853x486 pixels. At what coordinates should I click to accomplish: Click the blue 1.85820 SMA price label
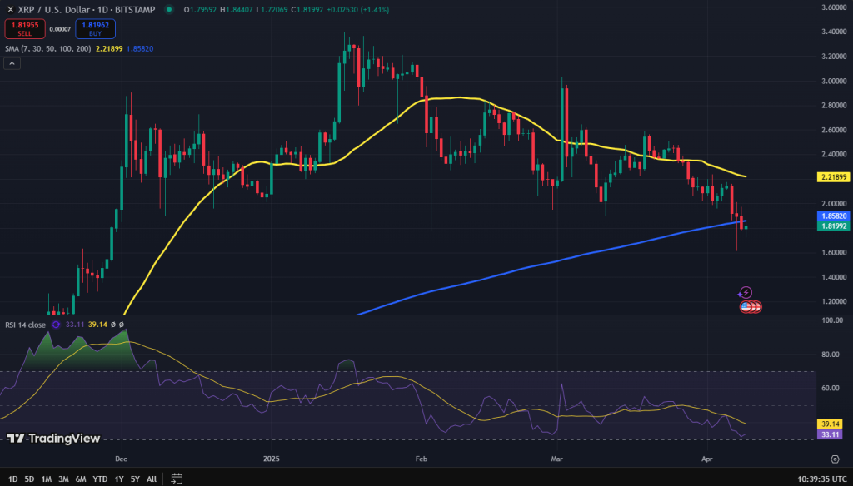tap(833, 216)
